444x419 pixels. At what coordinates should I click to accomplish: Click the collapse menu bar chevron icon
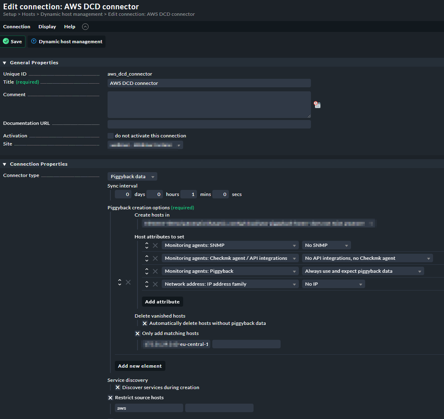[x=85, y=27]
